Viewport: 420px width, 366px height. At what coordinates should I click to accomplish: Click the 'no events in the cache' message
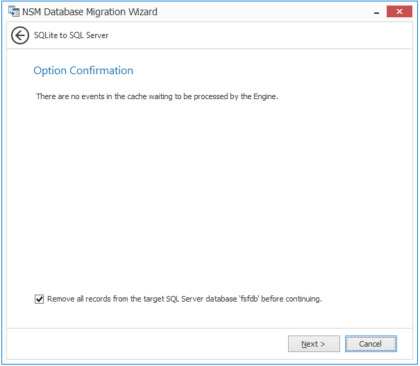coord(157,96)
